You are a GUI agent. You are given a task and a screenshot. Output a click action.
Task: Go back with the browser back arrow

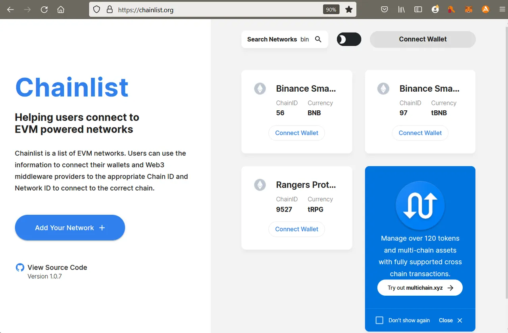[x=11, y=10]
